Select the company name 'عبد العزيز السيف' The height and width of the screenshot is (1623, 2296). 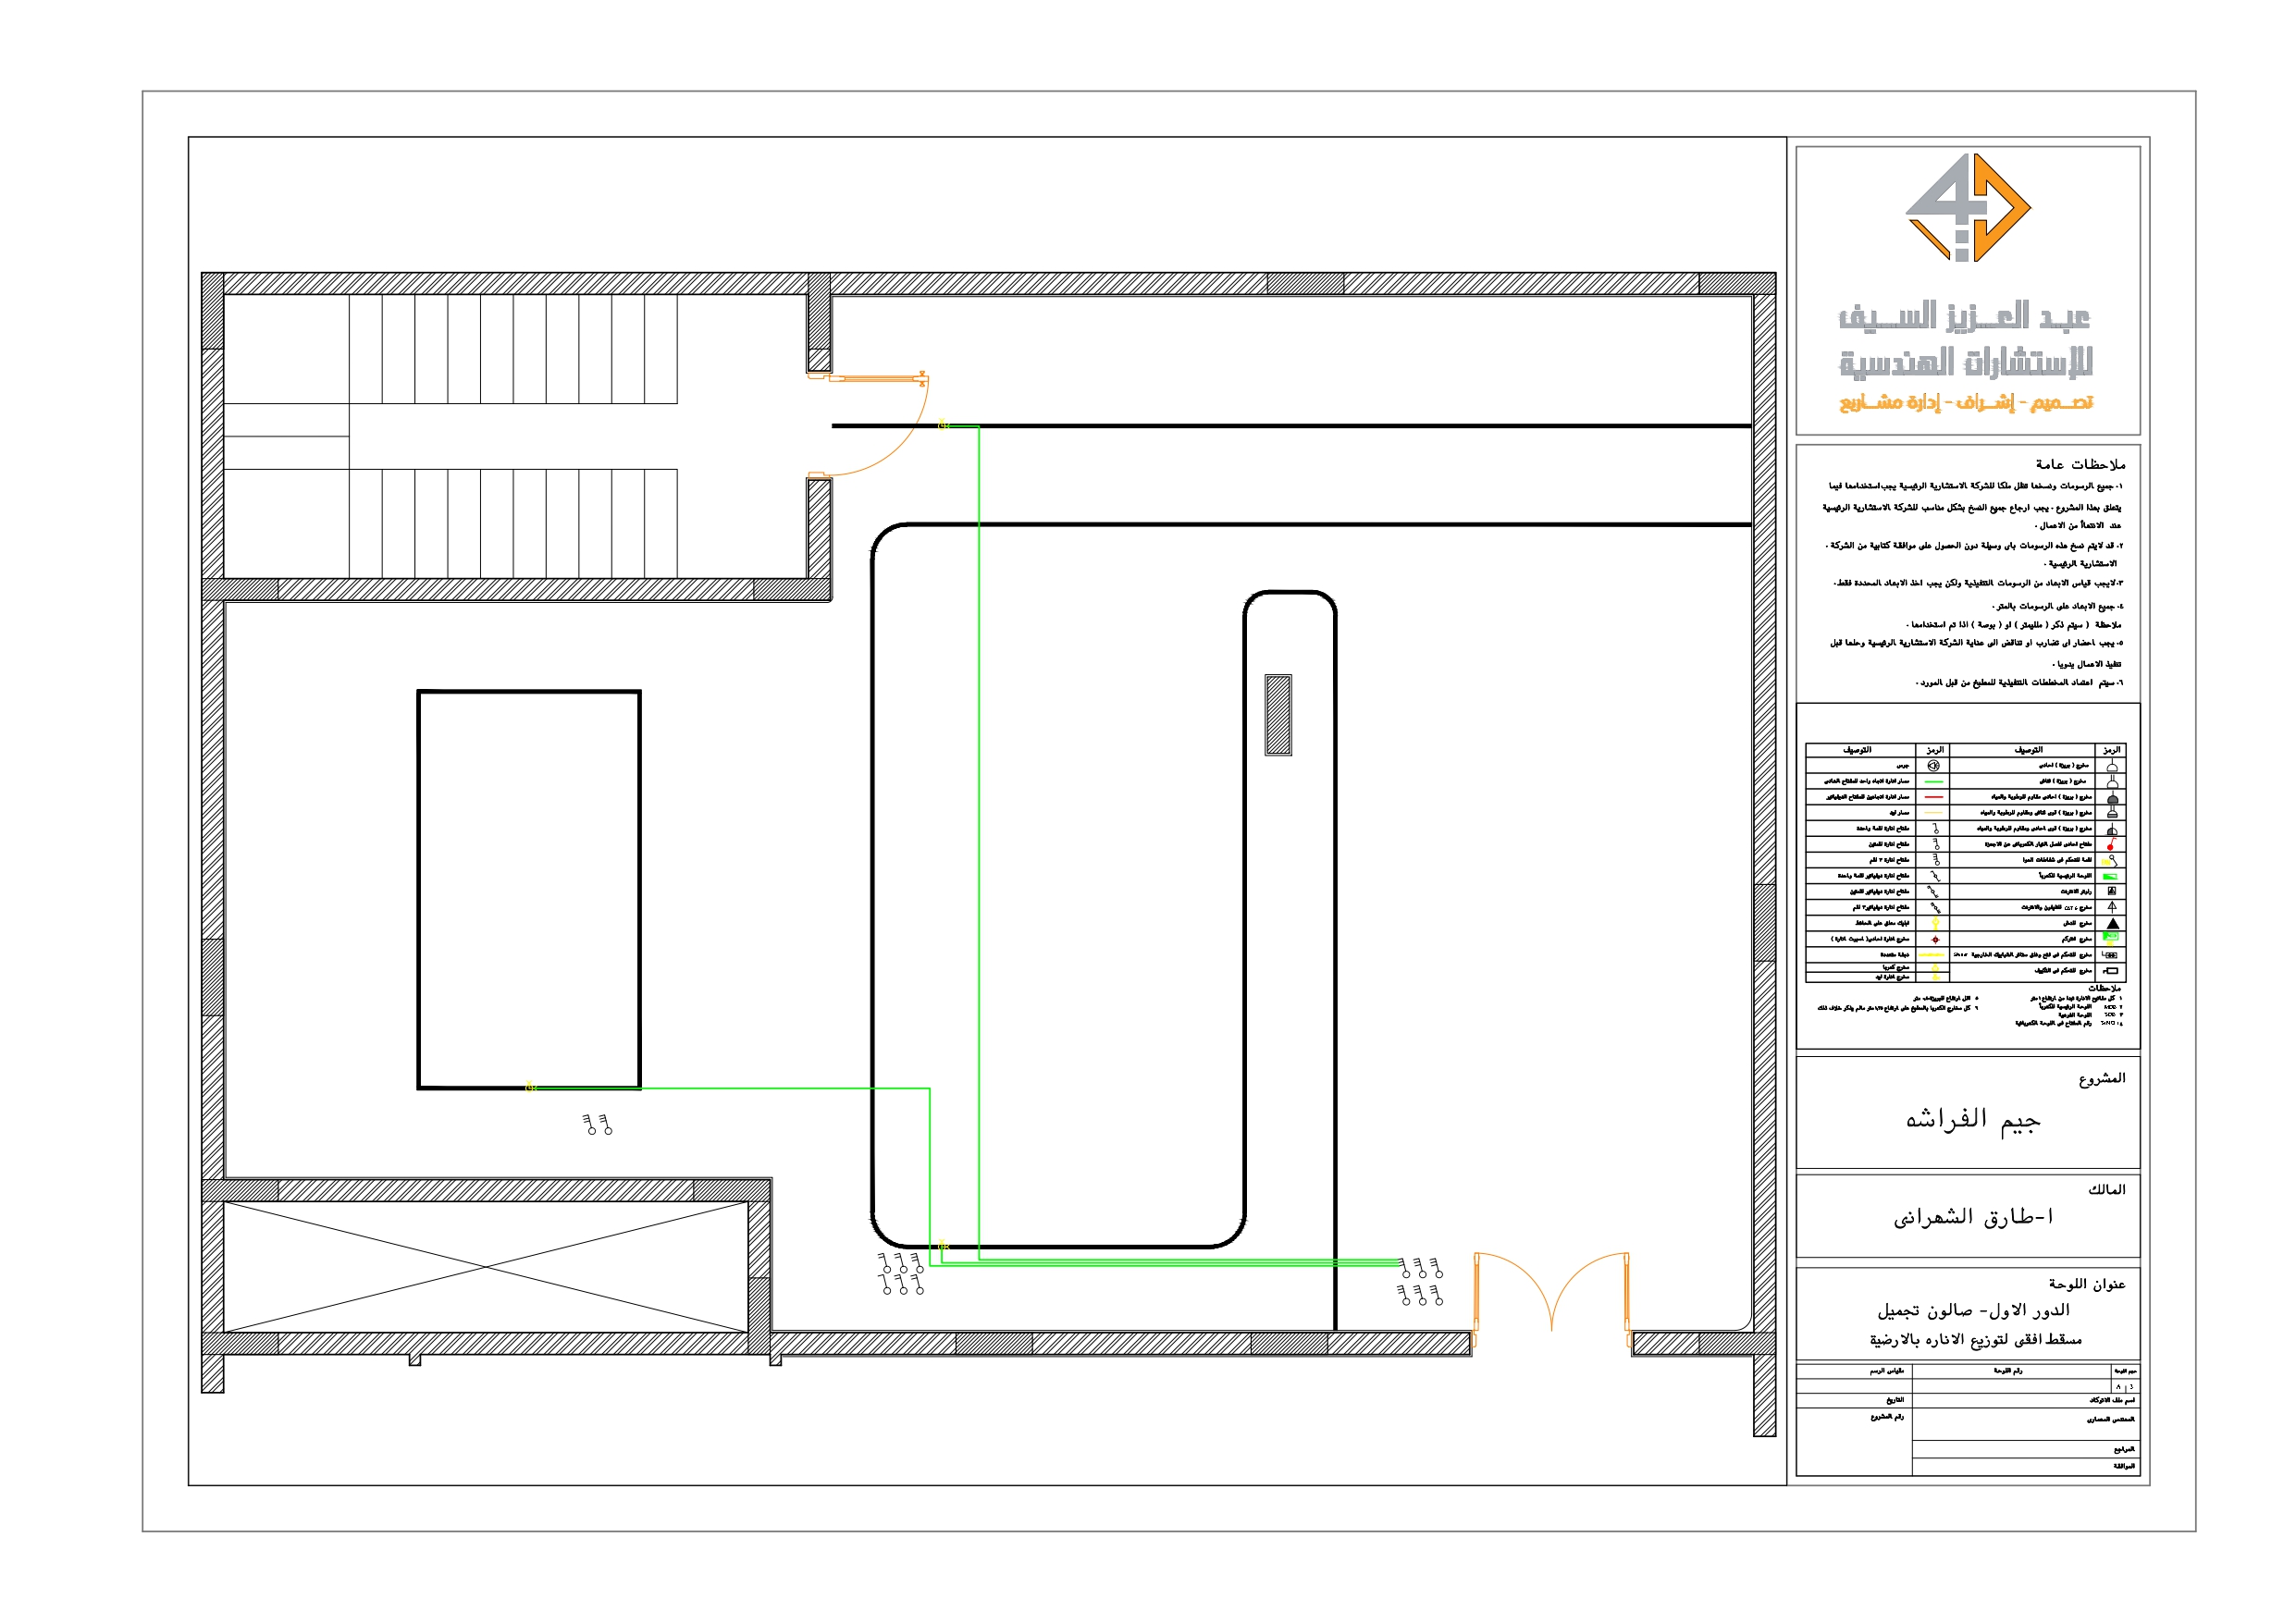click(x=1964, y=316)
